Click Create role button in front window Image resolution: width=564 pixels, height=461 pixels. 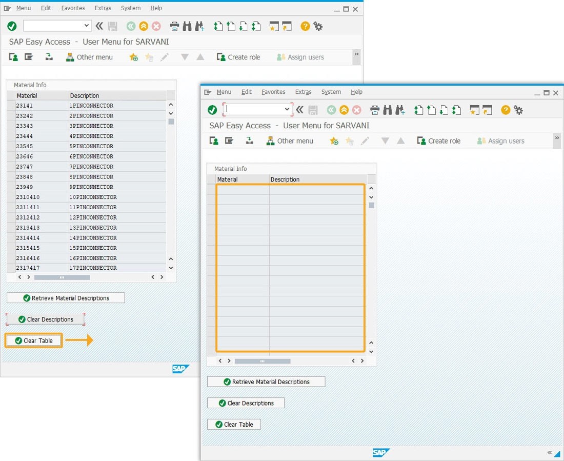[x=438, y=141]
